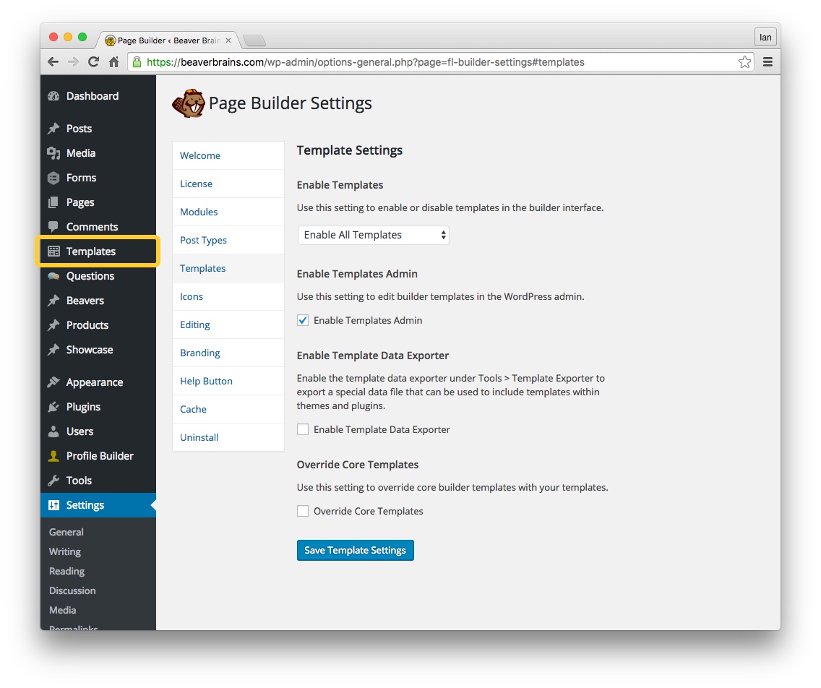Click the Ian profile button in Chrome
The width and height of the screenshot is (821, 688).
click(x=765, y=37)
